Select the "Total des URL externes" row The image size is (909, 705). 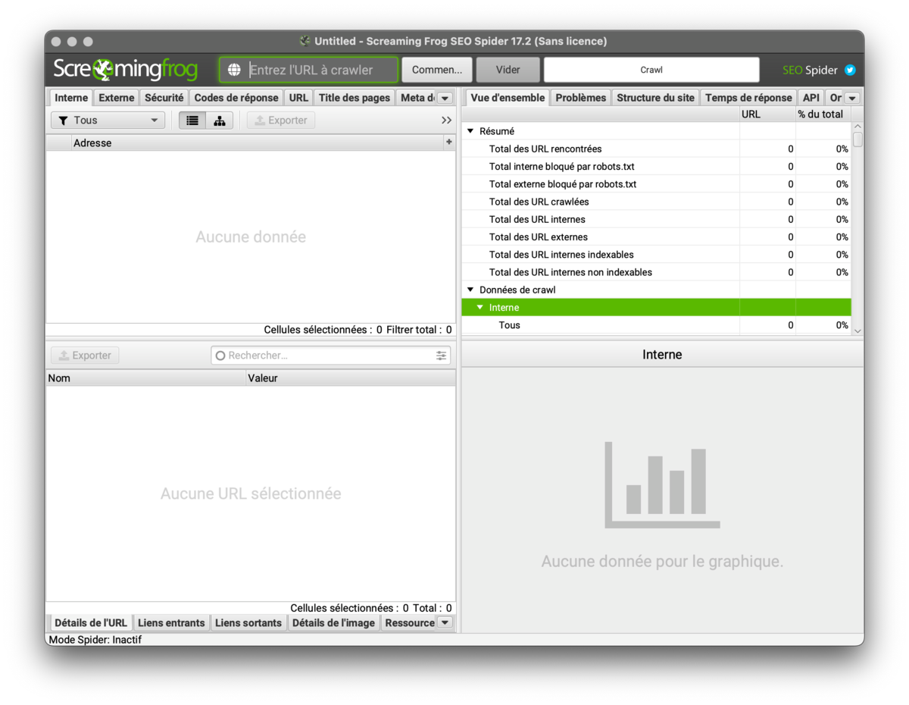656,237
